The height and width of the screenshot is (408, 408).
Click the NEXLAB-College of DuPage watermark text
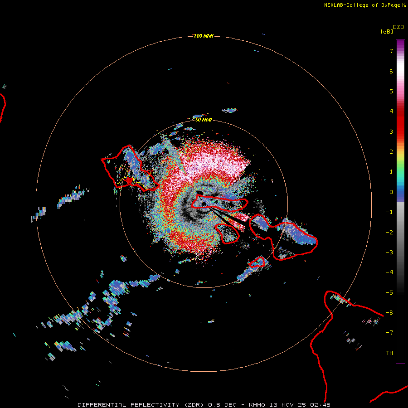pos(362,5)
